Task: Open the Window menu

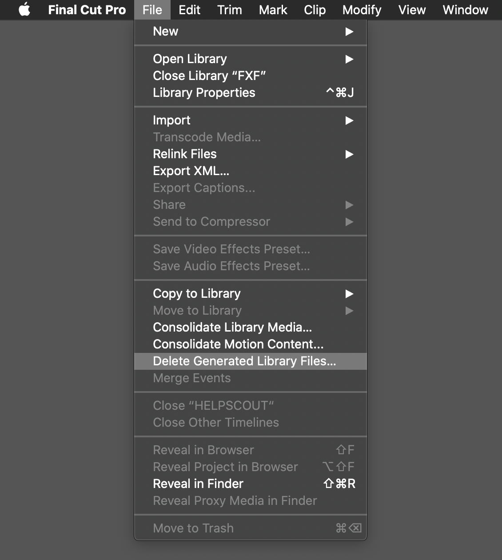Action: pos(465,10)
